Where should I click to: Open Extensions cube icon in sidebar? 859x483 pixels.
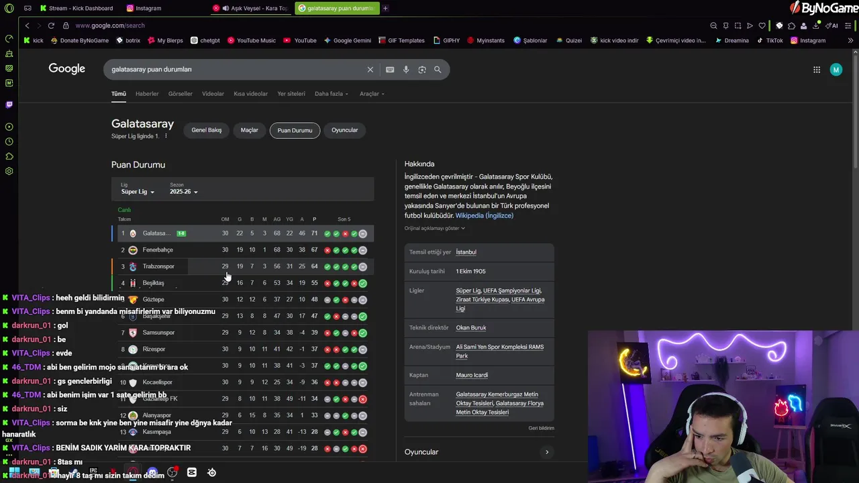coord(9,156)
